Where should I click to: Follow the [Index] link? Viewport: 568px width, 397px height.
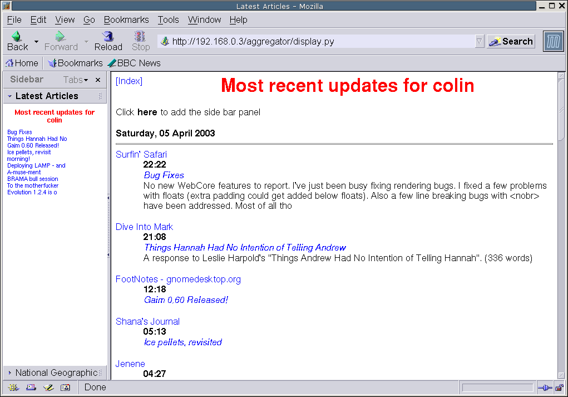pyautogui.click(x=129, y=81)
